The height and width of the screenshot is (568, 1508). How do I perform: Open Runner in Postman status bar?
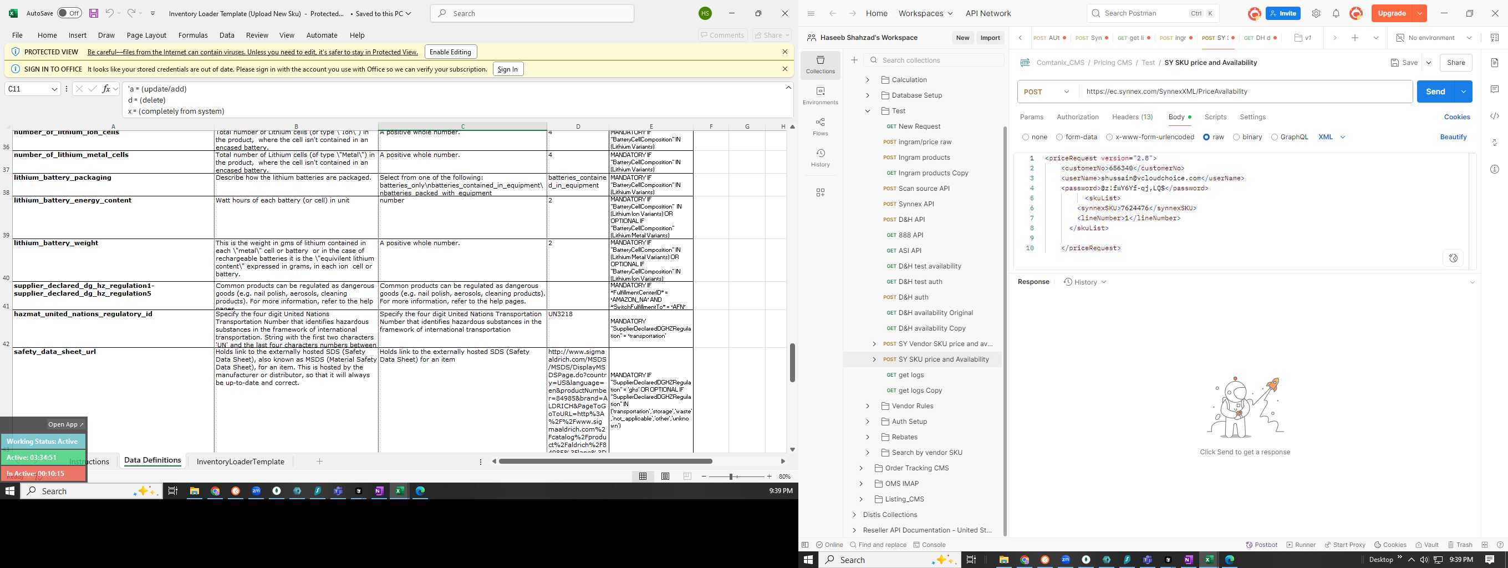point(1301,545)
